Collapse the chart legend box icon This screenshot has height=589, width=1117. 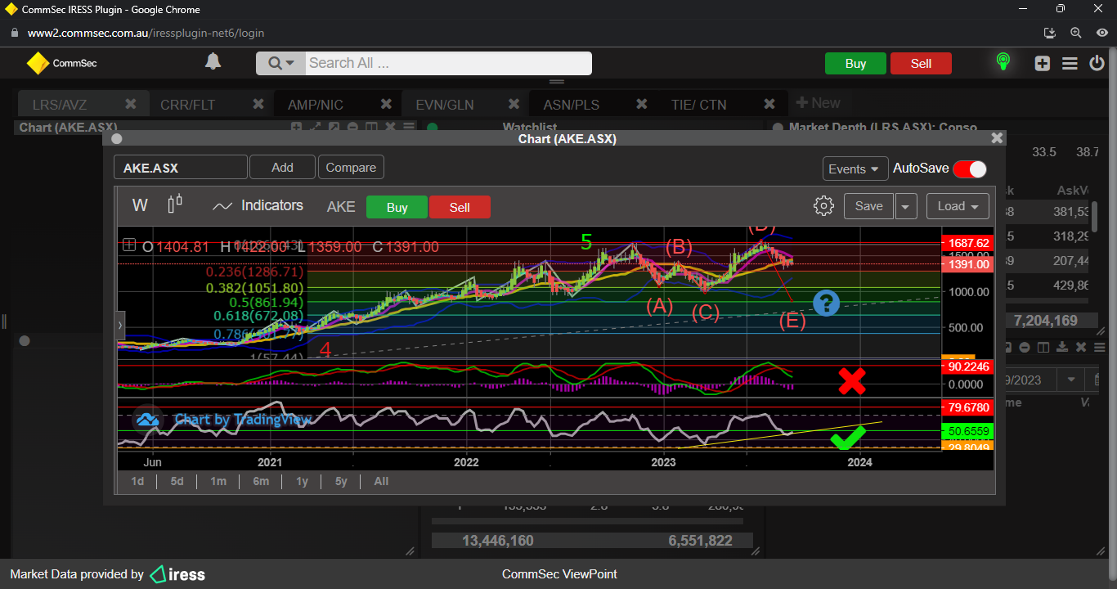[x=128, y=245]
